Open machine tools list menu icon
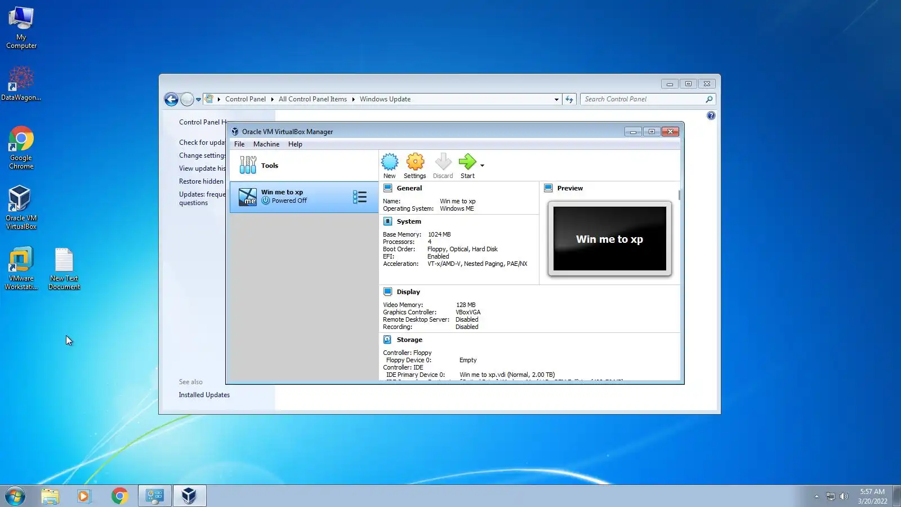The height and width of the screenshot is (507, 901). [360, 197]
